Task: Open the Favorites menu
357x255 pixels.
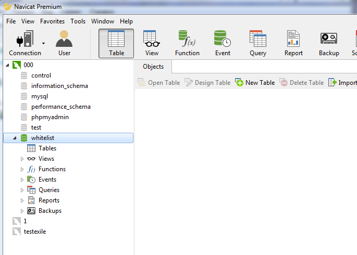Action: [52, 21]
